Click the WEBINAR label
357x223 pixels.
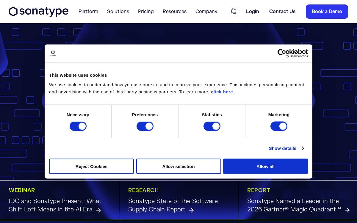point(22,190)
